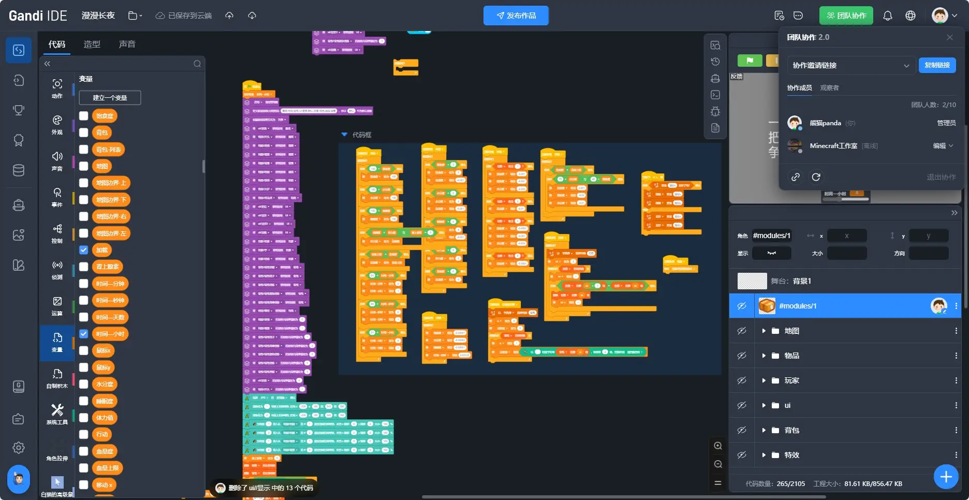Select the 协作成员 tab
Image resolution: width=969 pixels, height=500 pixels.
pyautogui.click(x=800, y=88)
